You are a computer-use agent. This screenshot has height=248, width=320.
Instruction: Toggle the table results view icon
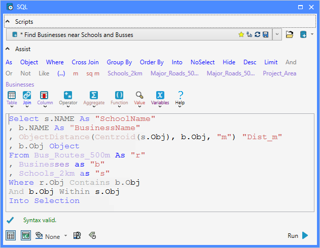[x=11, y=235]
